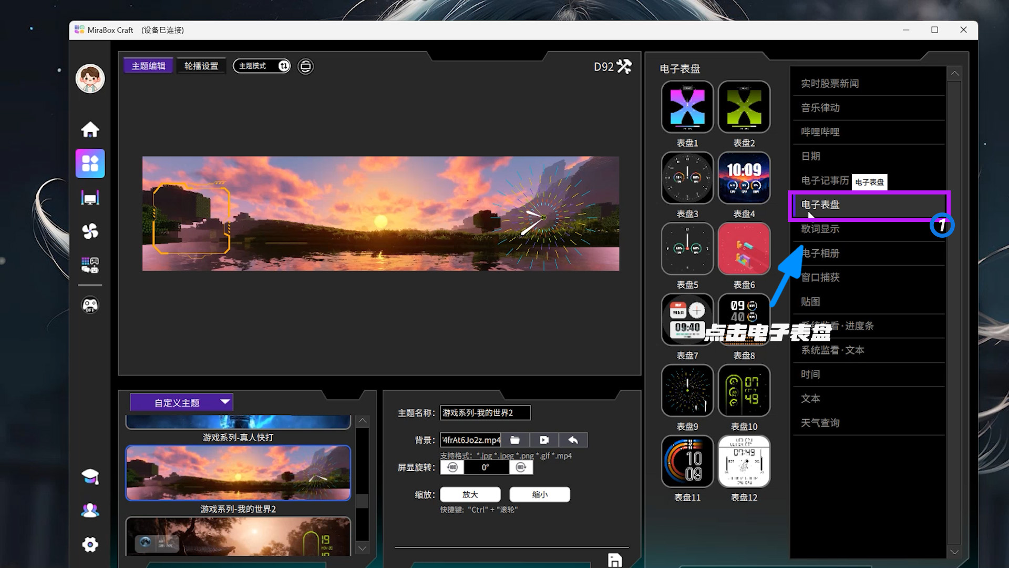Viewport: 1009px width, 568px height.
Task: Click the D92 device tools icon
Action: click(624, 66)
